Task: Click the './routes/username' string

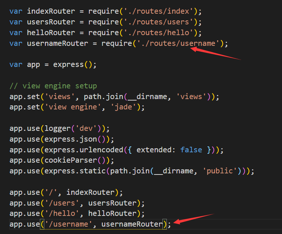Action: [x=178, y=43]
